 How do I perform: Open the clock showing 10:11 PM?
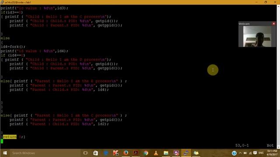click(x=272, y=153)
